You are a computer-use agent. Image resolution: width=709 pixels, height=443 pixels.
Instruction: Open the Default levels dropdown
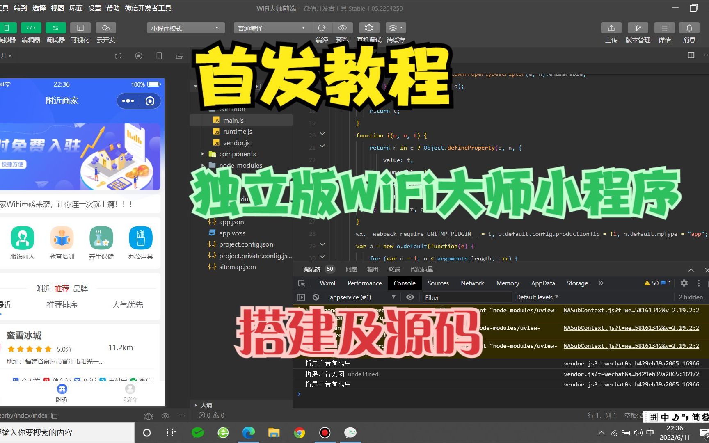point(537,297)
